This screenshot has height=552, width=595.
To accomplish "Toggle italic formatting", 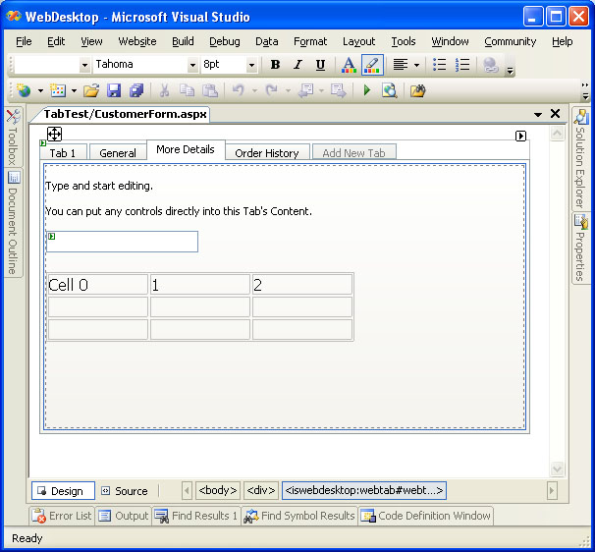I will 297,65.
